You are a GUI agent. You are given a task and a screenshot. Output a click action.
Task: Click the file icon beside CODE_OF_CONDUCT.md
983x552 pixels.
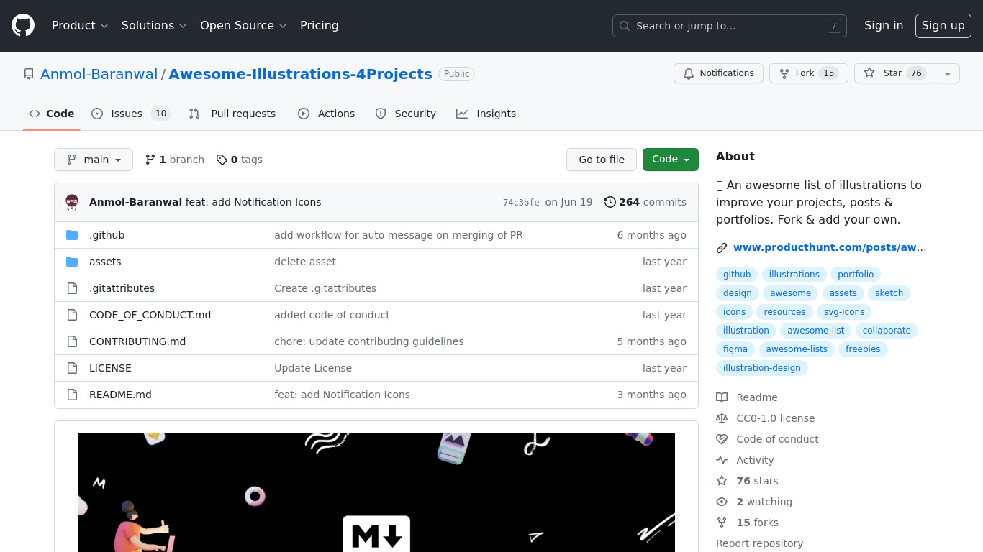(72, 315)
